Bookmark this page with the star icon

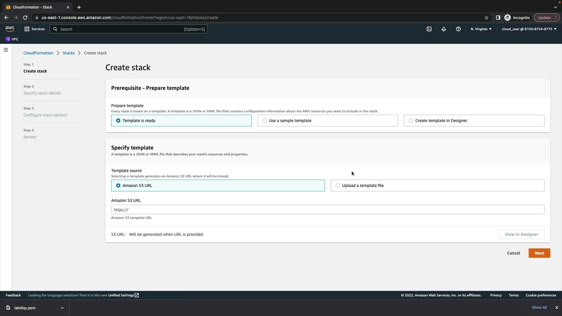[486, 18]
